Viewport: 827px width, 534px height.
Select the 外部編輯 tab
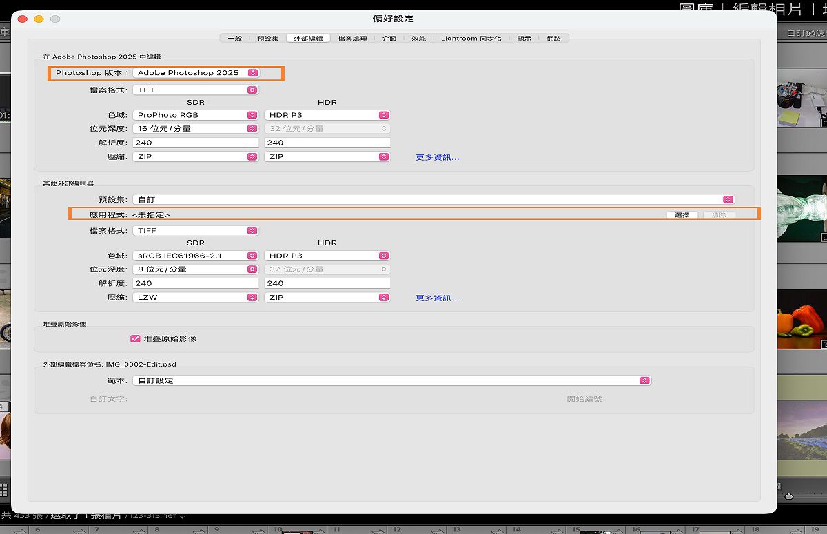308,38
